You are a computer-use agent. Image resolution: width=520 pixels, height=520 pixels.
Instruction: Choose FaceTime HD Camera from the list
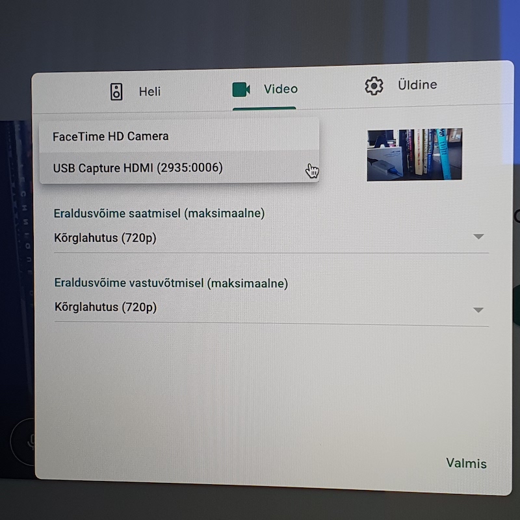[x=110, y=136]
